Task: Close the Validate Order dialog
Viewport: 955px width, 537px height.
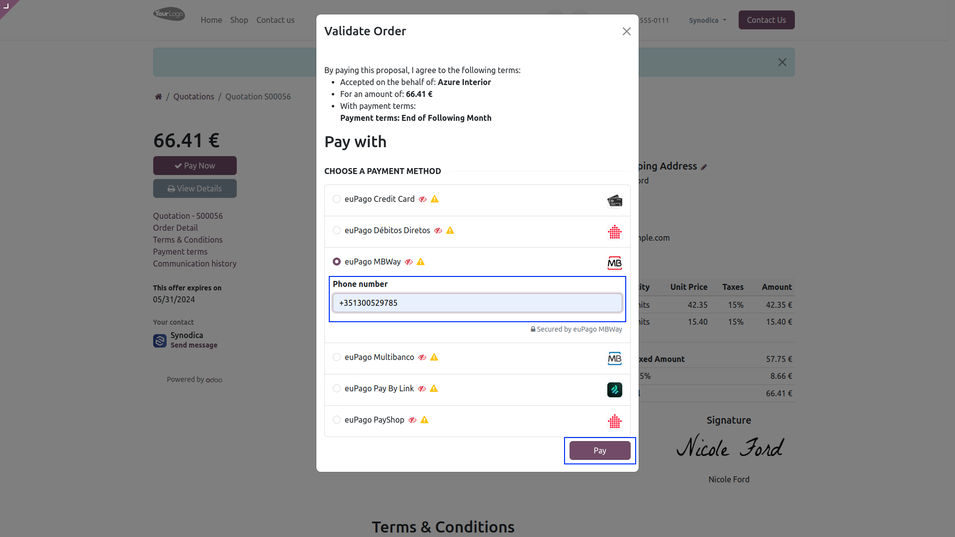Action: point(627,31)
